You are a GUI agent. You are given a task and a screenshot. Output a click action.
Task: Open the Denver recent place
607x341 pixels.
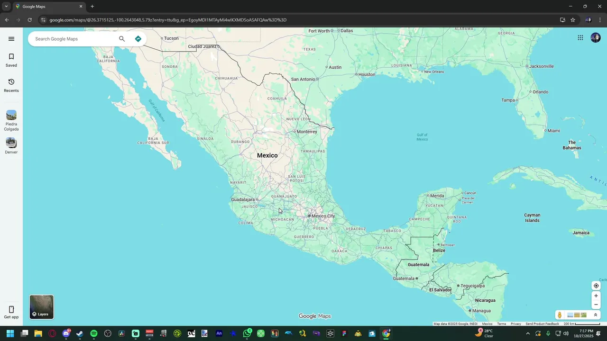[11, 146]
